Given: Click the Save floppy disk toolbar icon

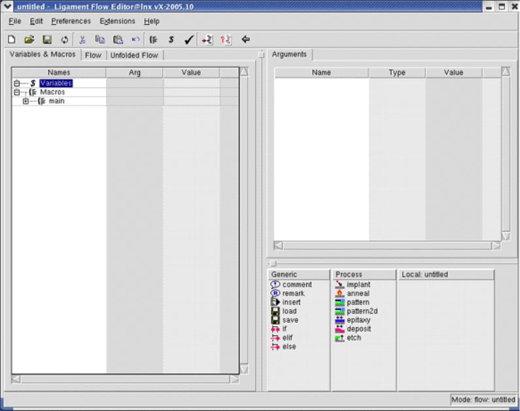Looking at the screenshot, I should pos(47,40).
